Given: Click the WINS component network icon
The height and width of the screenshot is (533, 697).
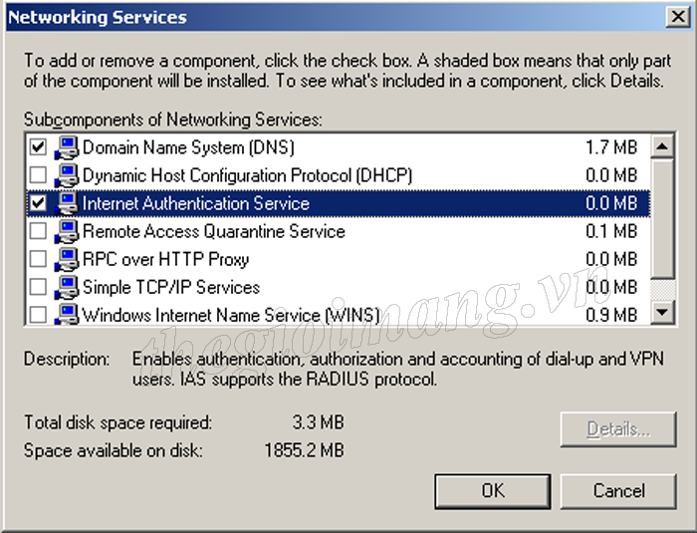Looking at the screenshot, I should pos(67,315).
